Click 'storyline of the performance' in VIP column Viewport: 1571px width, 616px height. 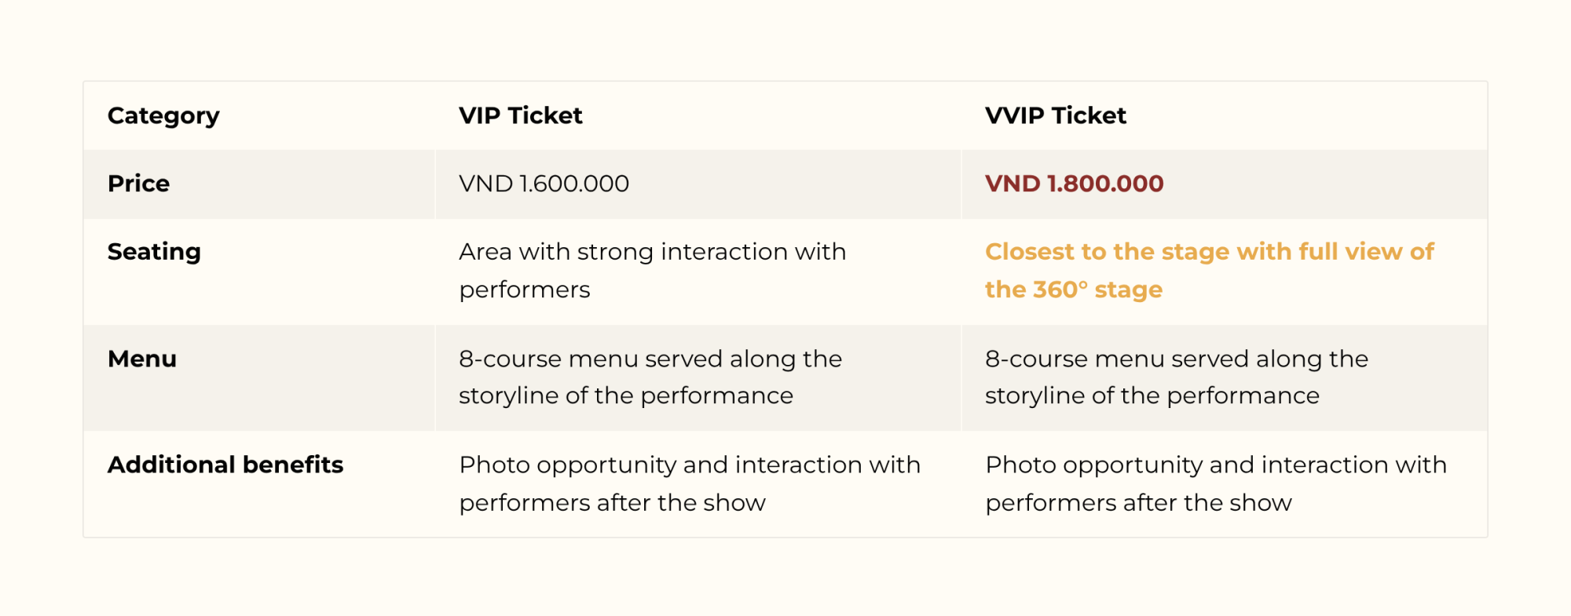coord(625,395)
